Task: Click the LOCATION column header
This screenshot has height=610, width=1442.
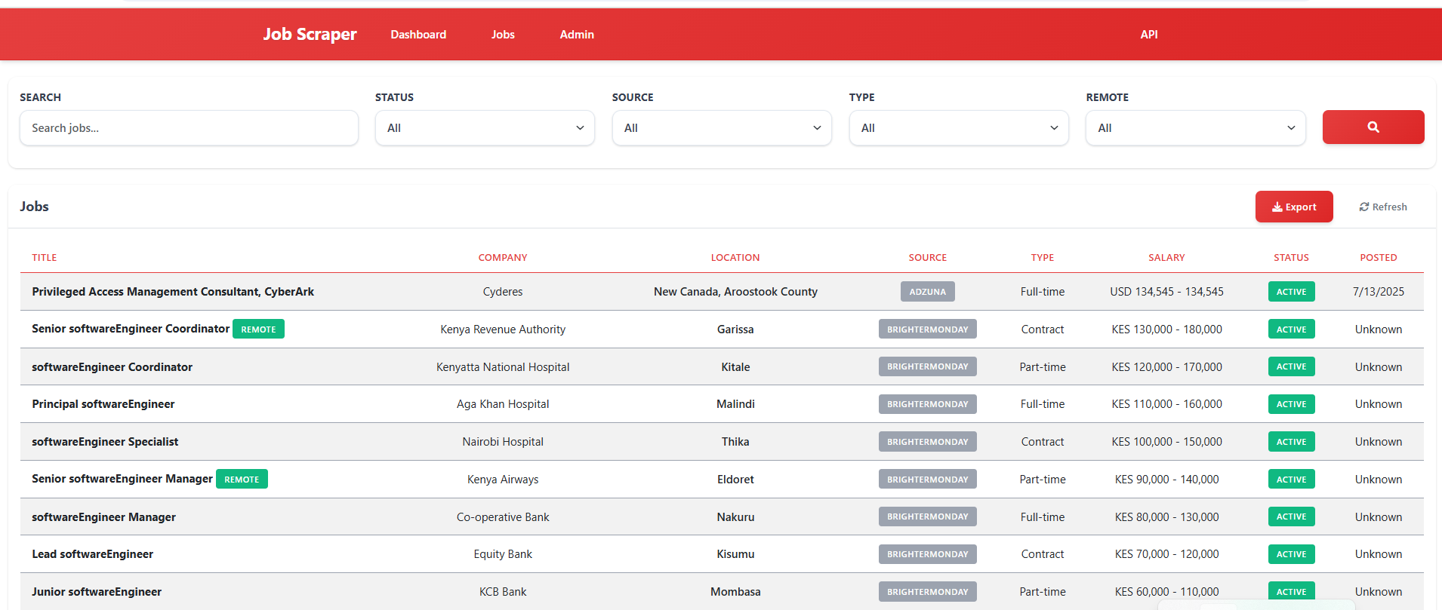Action: point(735,258)
